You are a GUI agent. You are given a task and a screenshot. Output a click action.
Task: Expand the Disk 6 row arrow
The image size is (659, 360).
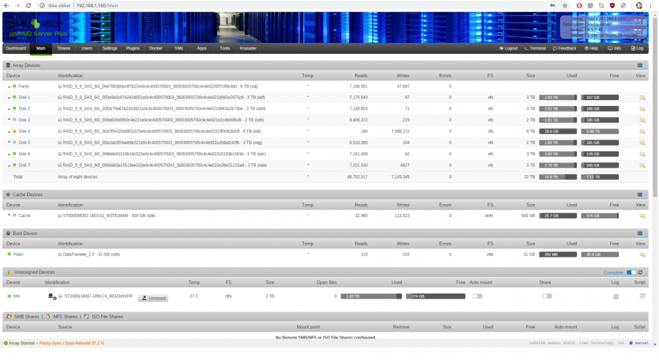coord(9,155)
